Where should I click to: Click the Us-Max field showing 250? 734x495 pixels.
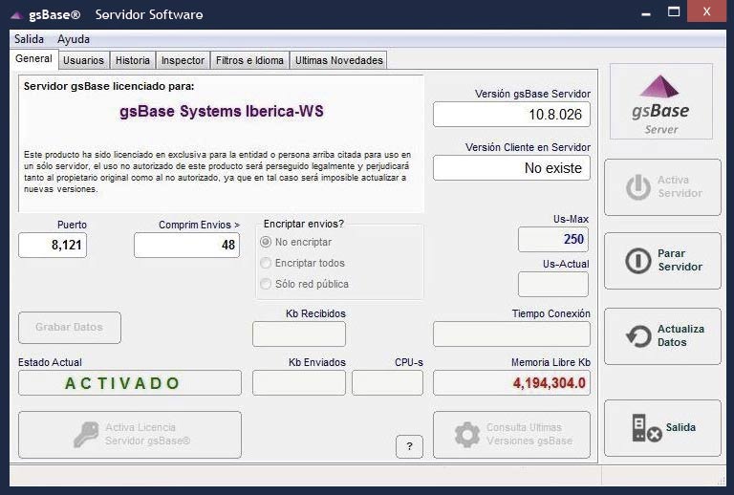click(552, 240)
